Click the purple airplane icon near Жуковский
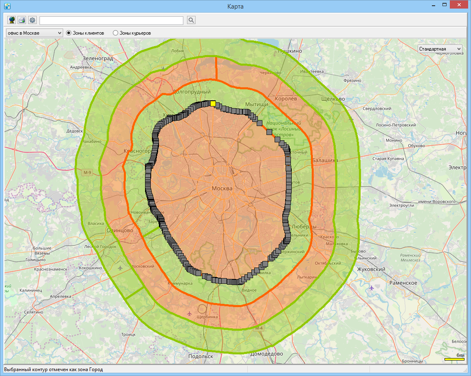 coord(372,288)
